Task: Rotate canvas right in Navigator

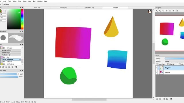Action: point(173,11)
